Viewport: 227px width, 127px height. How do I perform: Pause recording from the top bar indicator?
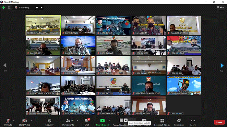[37, 8]
